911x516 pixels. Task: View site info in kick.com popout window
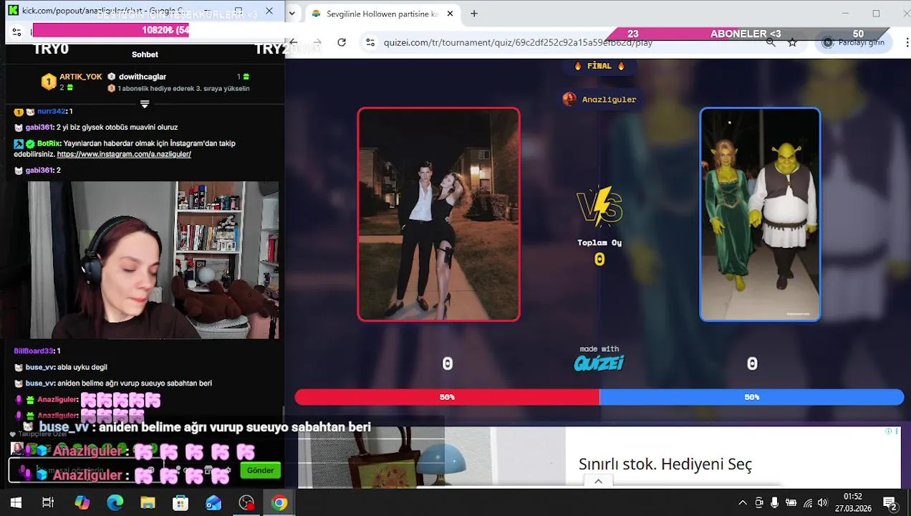click(17, 32)
